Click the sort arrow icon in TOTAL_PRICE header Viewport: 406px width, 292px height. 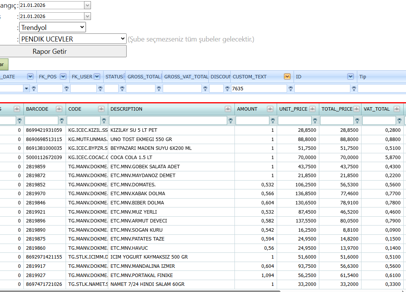(356, 109)
